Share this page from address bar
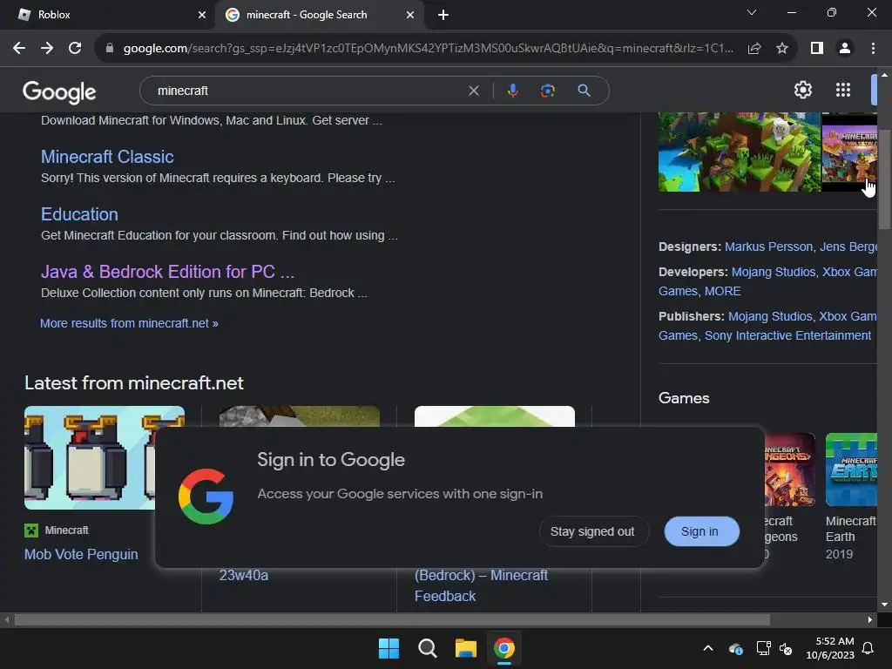The width and height of the screenshot is (892, 669). [x=754, y=49]
